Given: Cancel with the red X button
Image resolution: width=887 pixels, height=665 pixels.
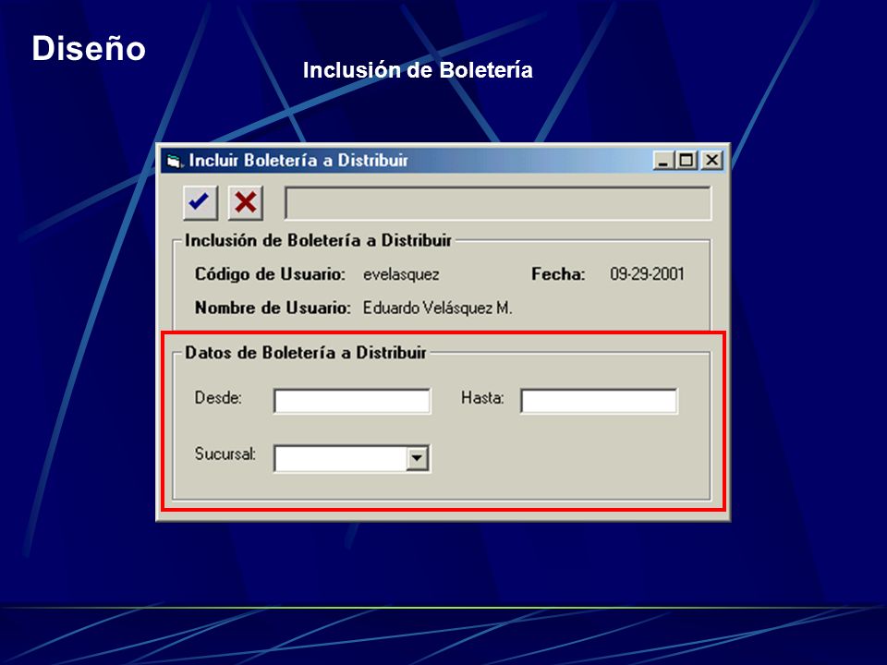Looking at the screenshot, I should point(246,202).
